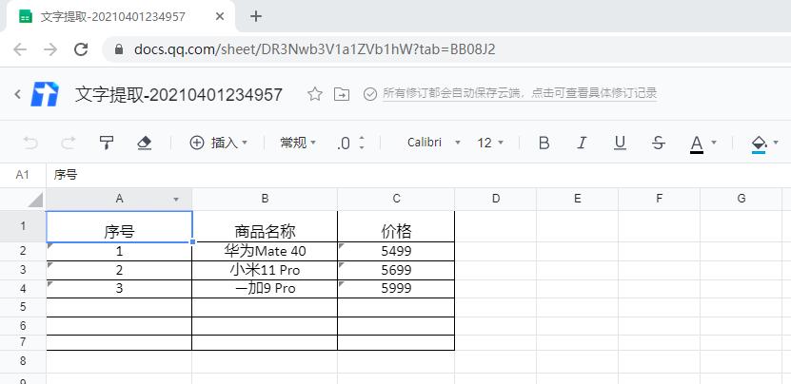Toggle underline formatting
This screenshot has height=384, width=791.
point(620,144)
